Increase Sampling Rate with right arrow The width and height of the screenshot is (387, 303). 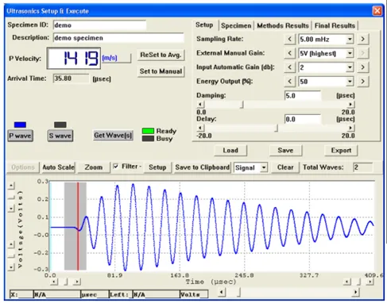point(362,39)
